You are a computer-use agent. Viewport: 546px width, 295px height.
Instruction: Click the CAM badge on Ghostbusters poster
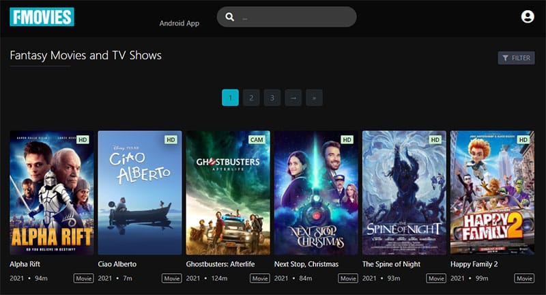257,140
